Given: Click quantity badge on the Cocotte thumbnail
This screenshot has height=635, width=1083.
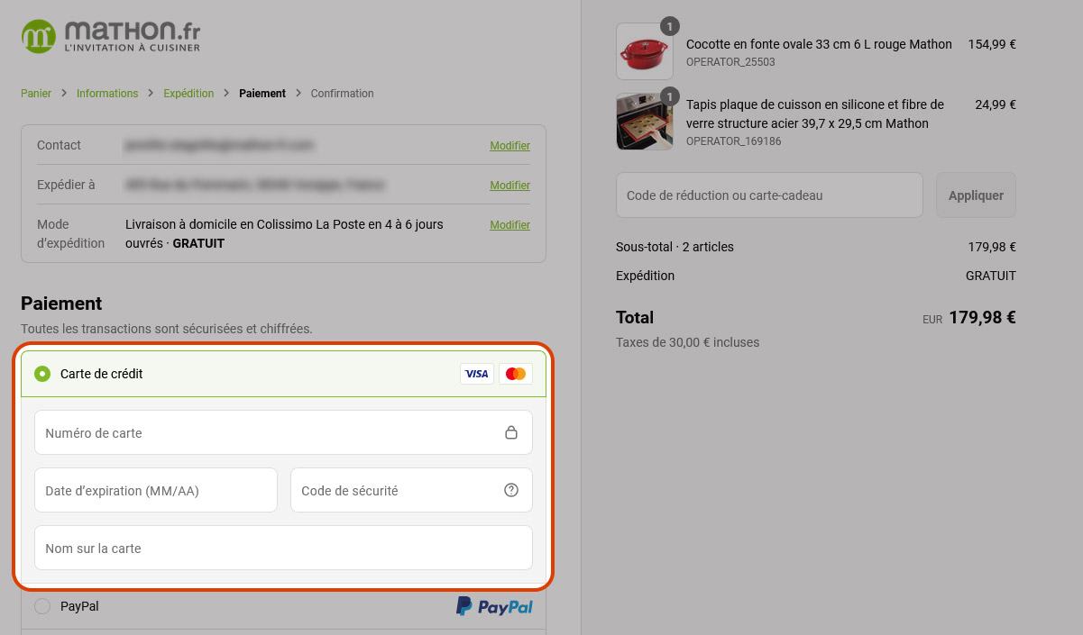Looking at the screenshot, I should pos(670,26).
